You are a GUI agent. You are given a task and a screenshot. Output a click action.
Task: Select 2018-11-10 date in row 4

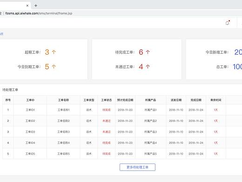click(176, 143)
